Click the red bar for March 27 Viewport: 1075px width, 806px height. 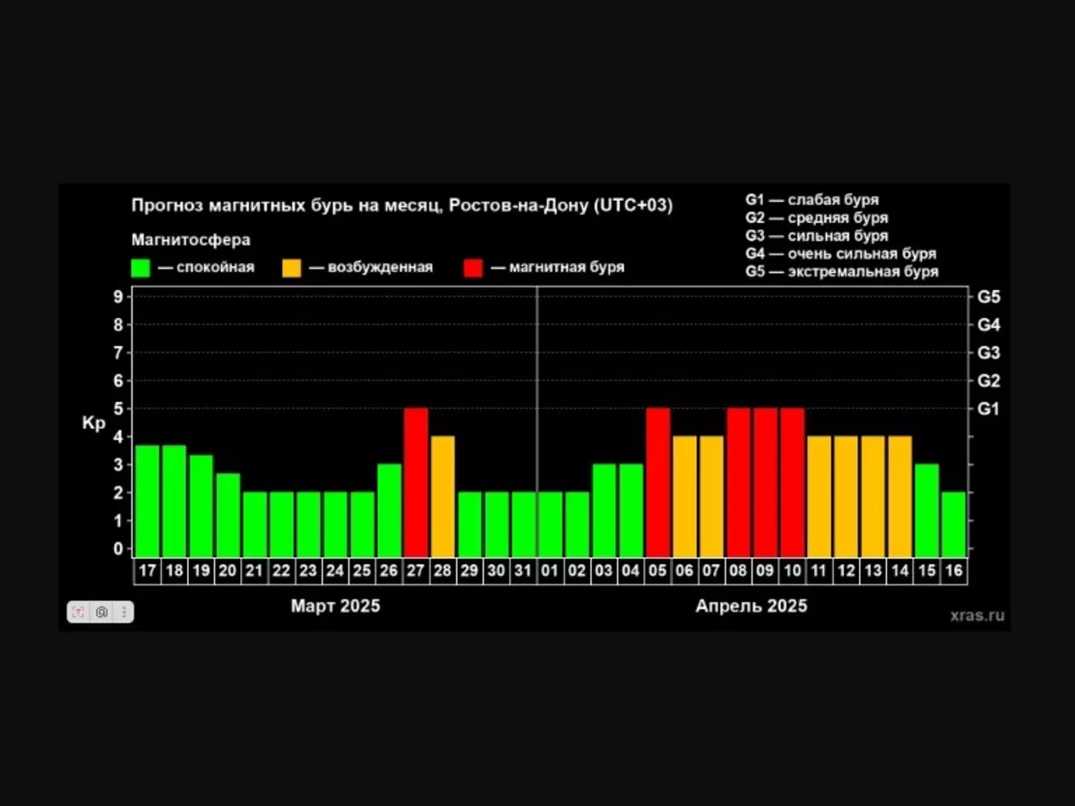click(x=416, y=482)
